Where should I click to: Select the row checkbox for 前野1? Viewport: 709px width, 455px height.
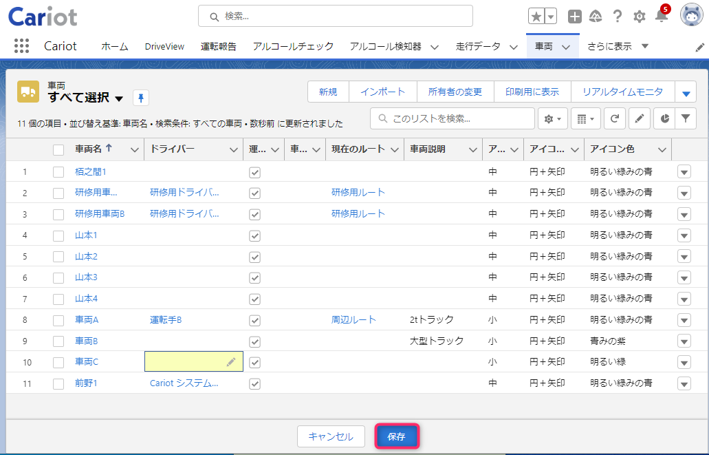point(58,383)
